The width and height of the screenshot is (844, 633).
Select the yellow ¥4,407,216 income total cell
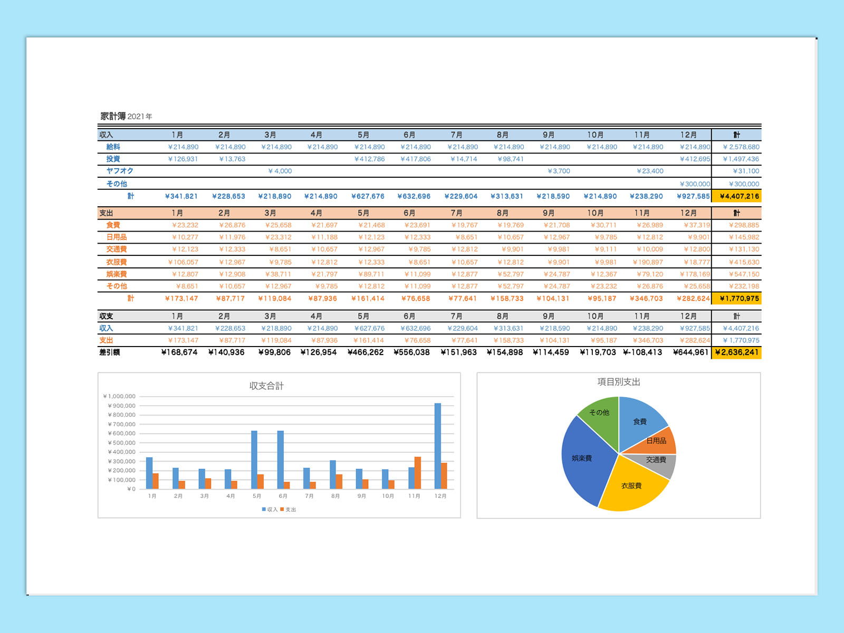pos(737,196)
